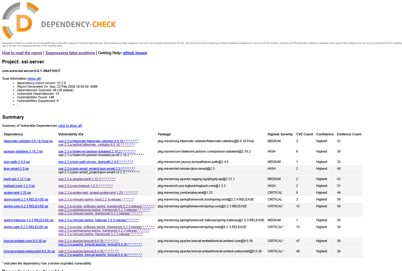Open spring-core row's pivotal_software:spring_framework cpe link
Screen dimensions: 402x271
[106, 206]
